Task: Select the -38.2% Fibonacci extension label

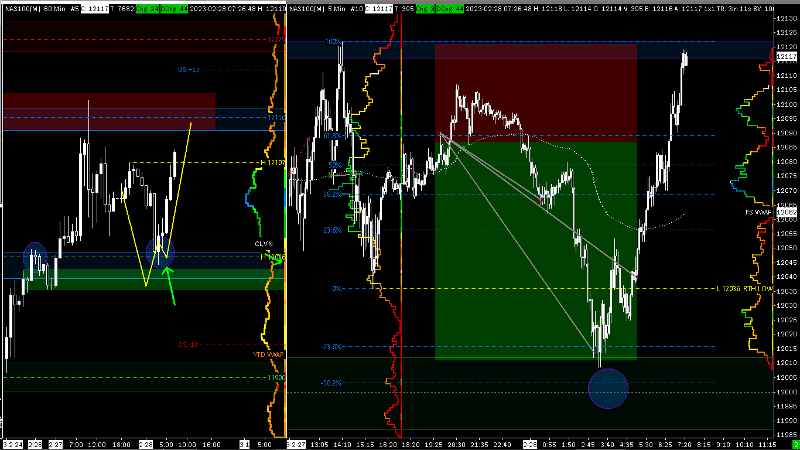Action: click(331, 383)
